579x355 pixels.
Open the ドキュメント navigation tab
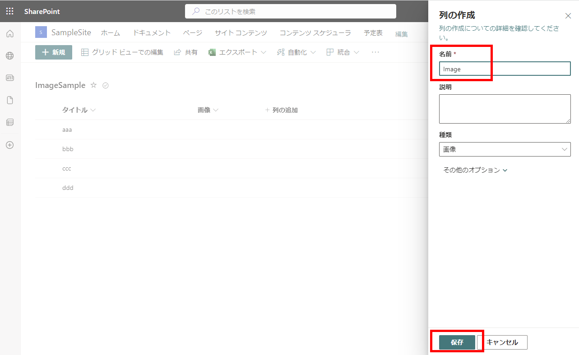[152, 33]
